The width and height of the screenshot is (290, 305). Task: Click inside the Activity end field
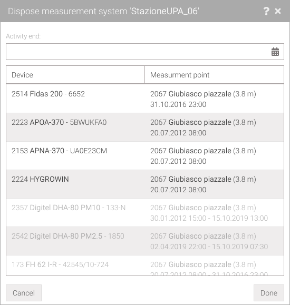[145, 52]
